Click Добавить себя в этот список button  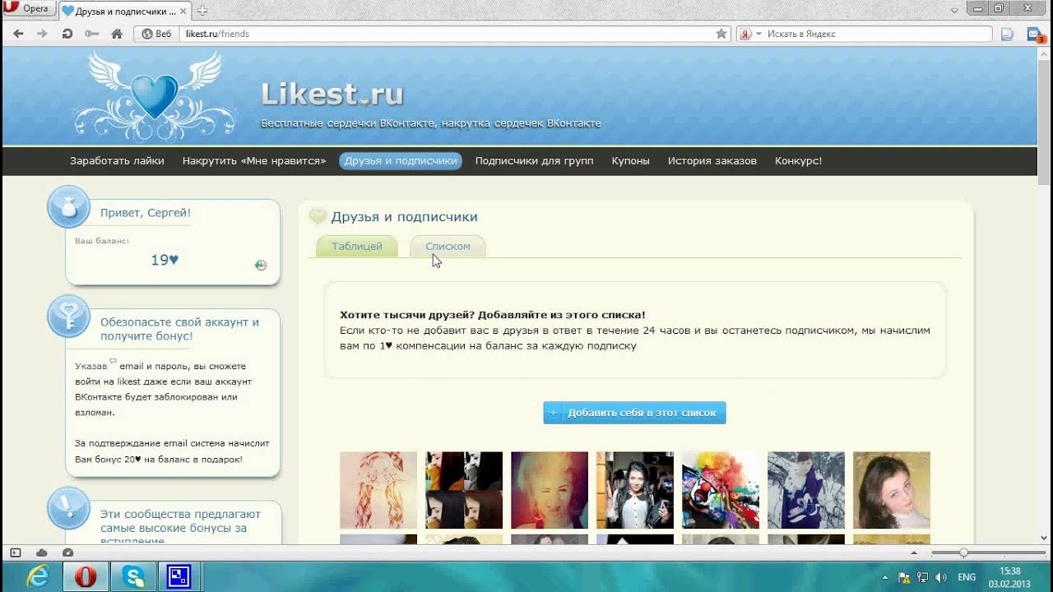[634, 413]
